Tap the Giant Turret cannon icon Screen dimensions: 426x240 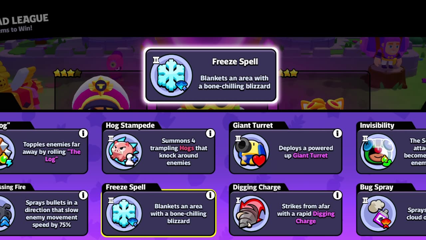point(251,152)
